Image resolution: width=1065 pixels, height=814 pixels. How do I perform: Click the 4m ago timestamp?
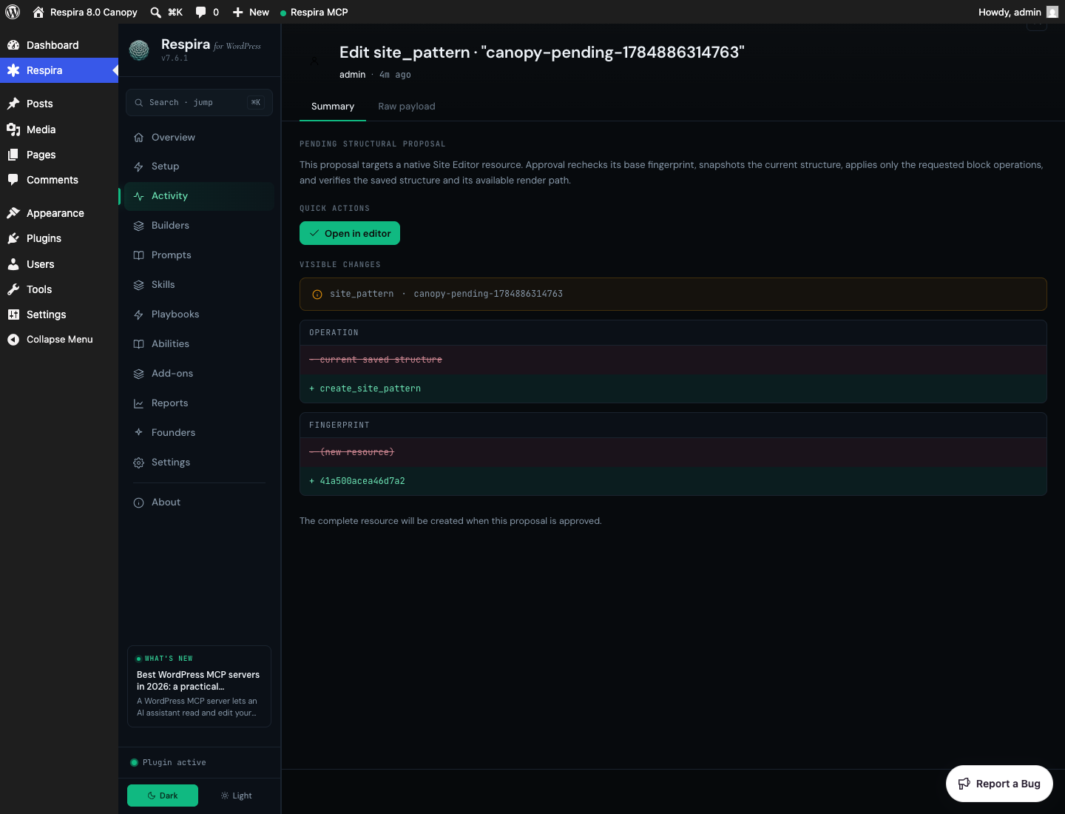[395, 75]
